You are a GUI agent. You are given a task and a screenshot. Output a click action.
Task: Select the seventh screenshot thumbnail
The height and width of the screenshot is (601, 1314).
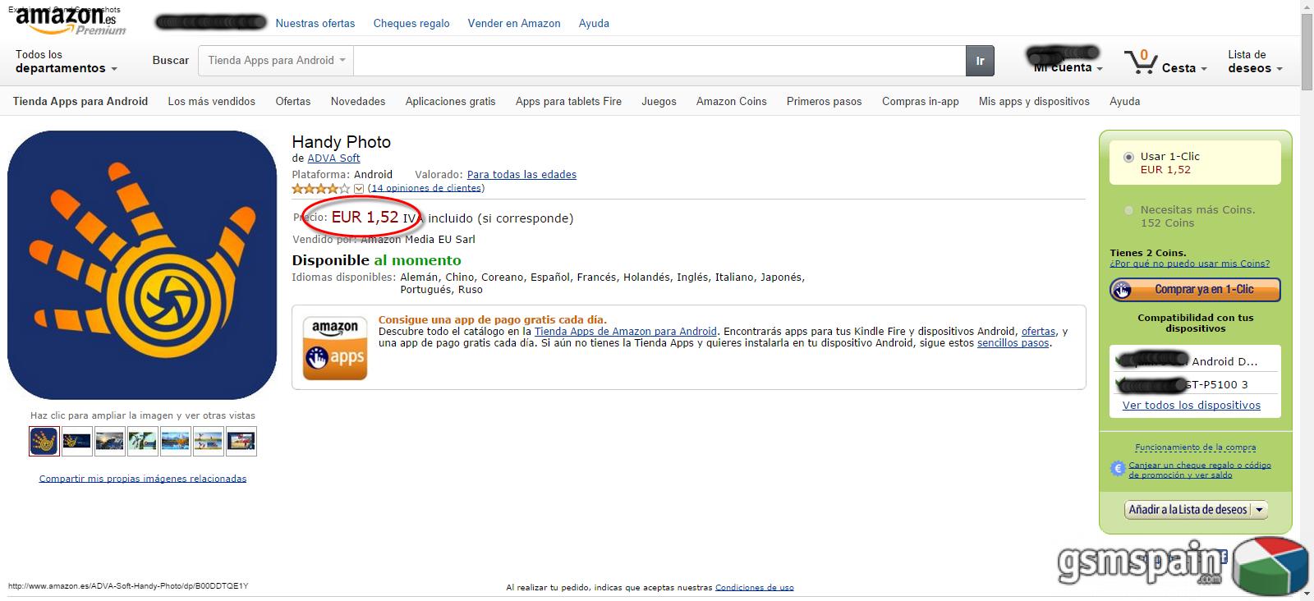click(x=241, y=441)
